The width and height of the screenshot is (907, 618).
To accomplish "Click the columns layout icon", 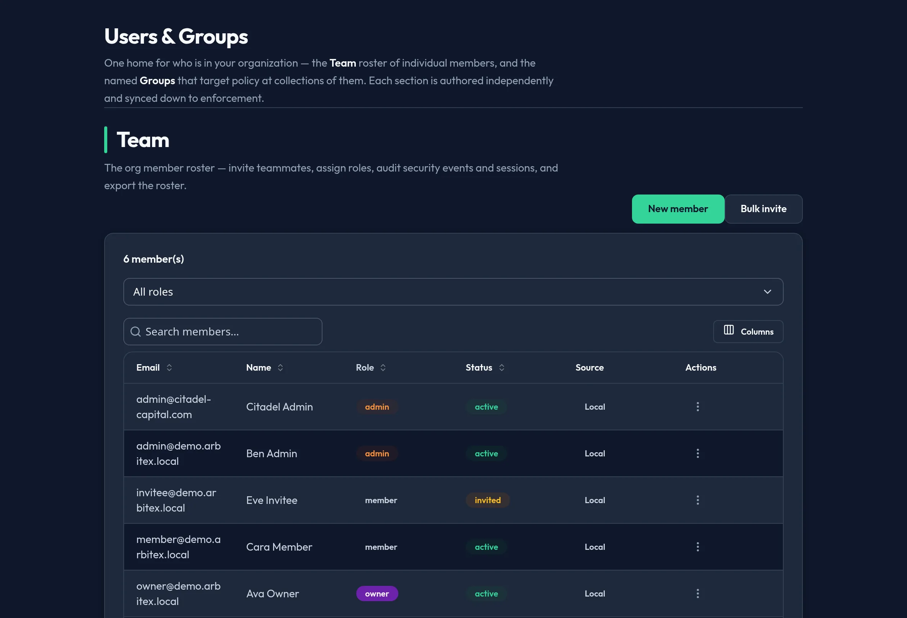I will pyautogui.click(x=728, y=330).
